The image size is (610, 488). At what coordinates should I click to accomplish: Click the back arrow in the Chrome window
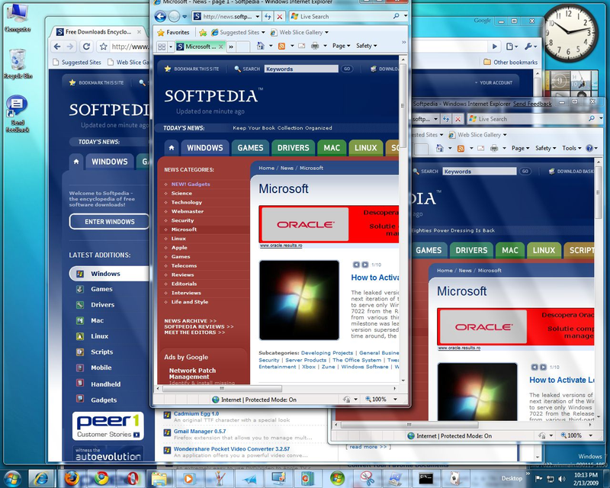(57, 47)
